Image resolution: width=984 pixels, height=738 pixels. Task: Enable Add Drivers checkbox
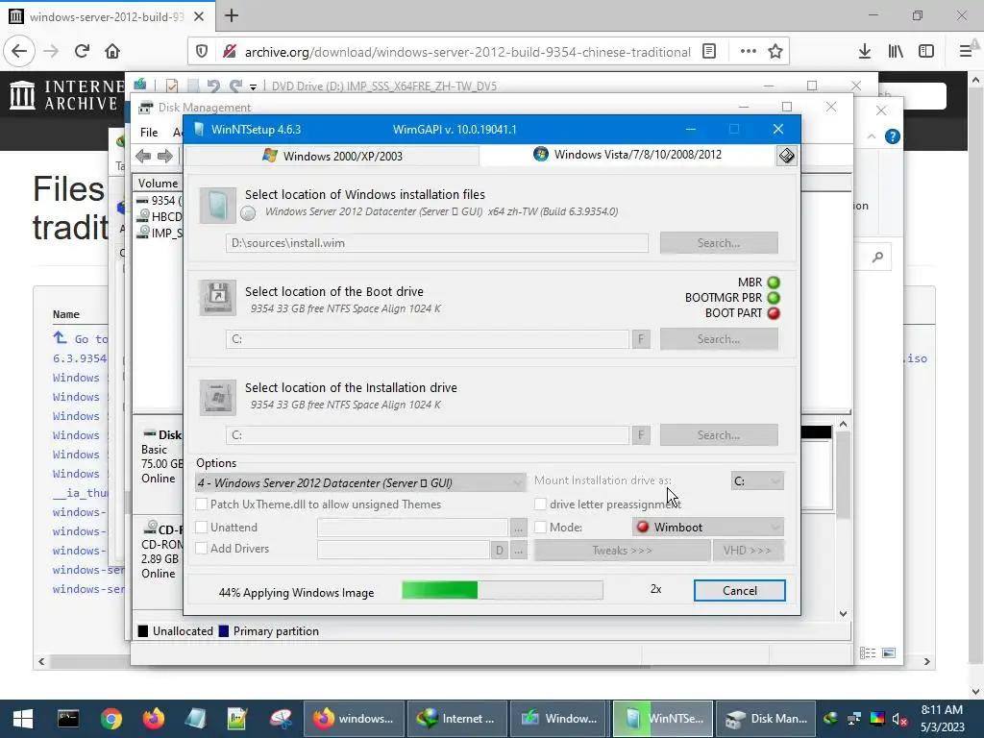click(x=202, y=549)
